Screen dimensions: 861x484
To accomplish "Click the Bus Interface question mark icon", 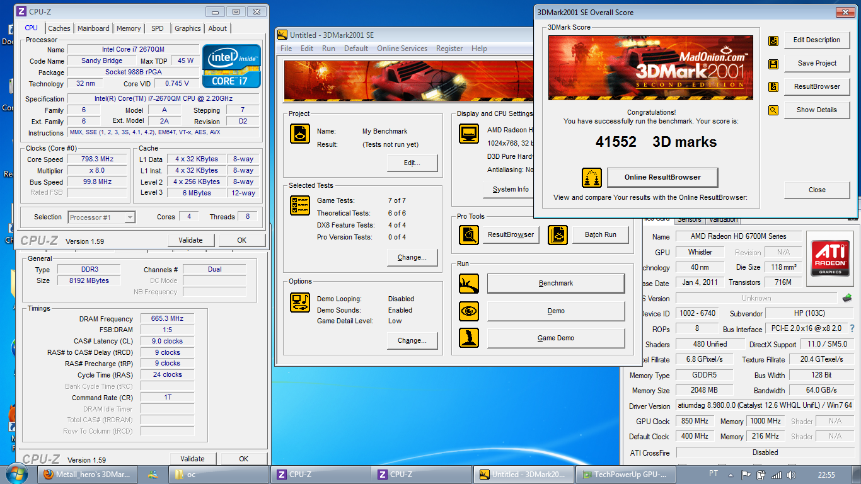I will click(852, 329).
